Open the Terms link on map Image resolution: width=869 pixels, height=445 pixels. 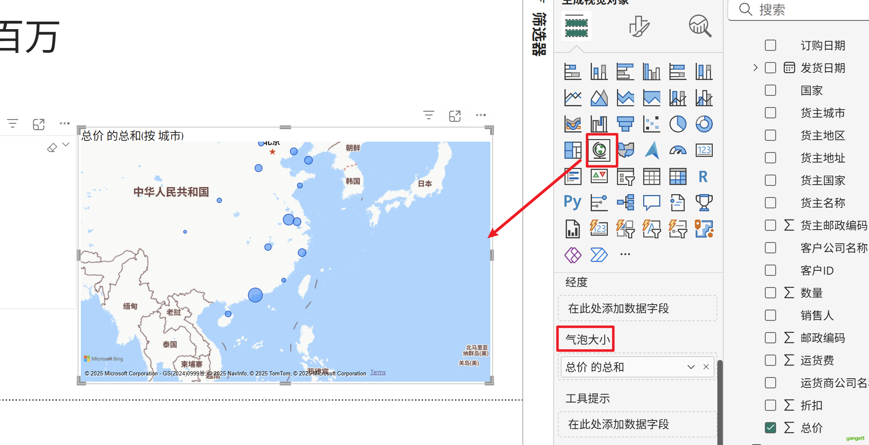pyautogui.click(x=378, y=372)
